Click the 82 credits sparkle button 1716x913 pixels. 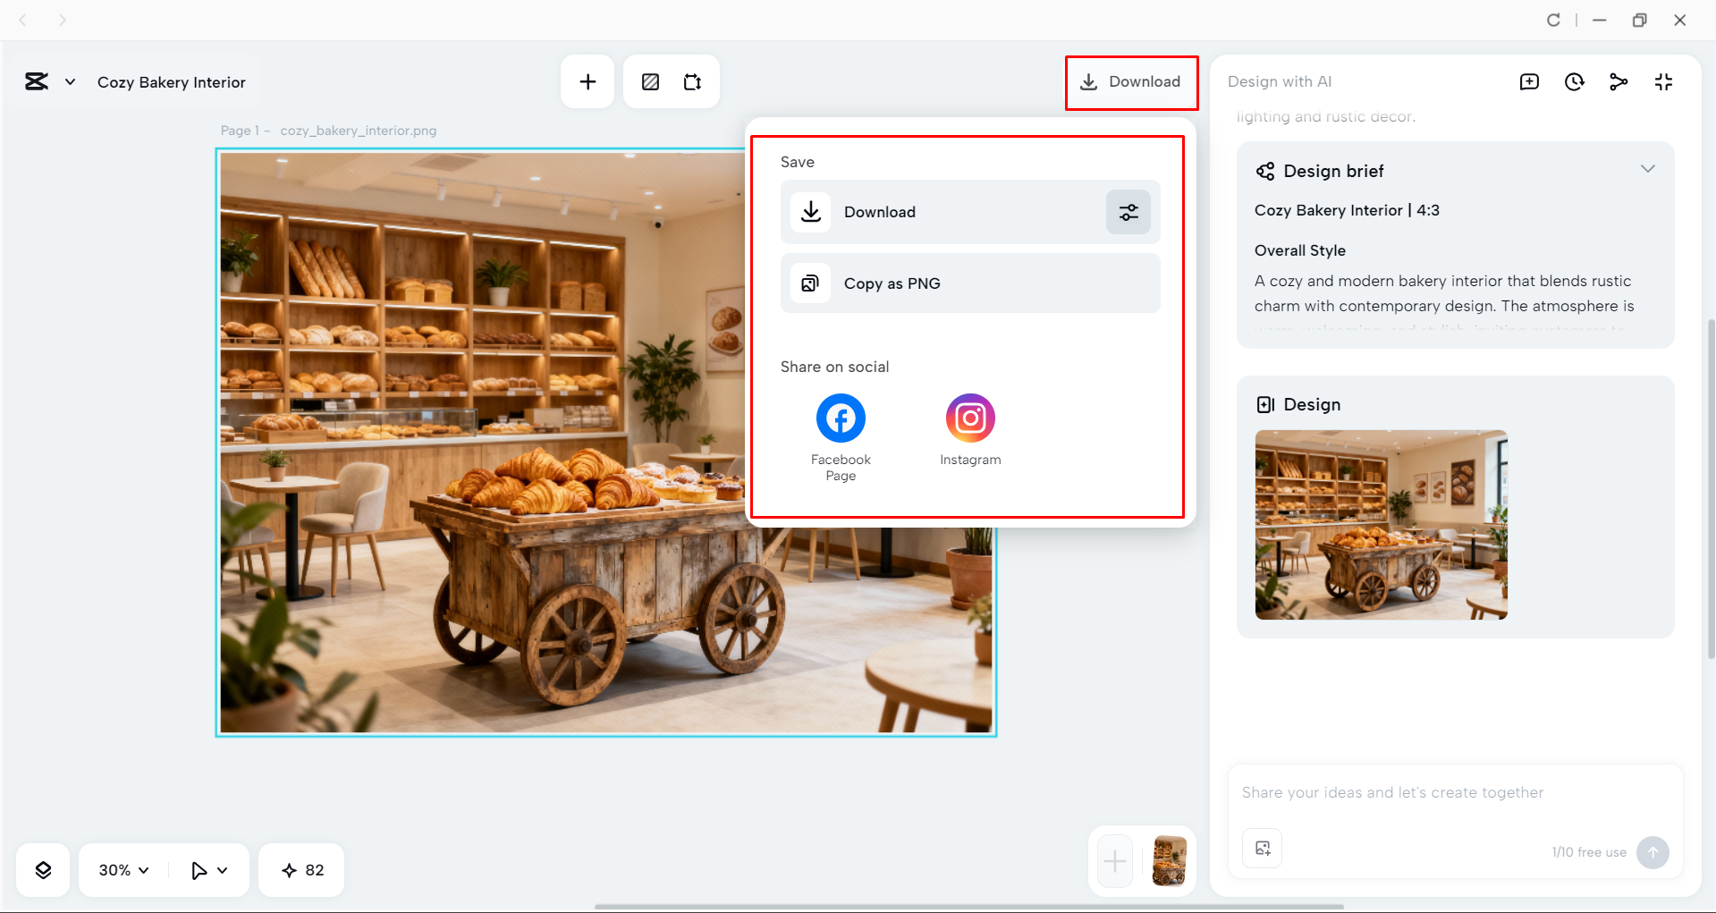click(x=302, y=870)
